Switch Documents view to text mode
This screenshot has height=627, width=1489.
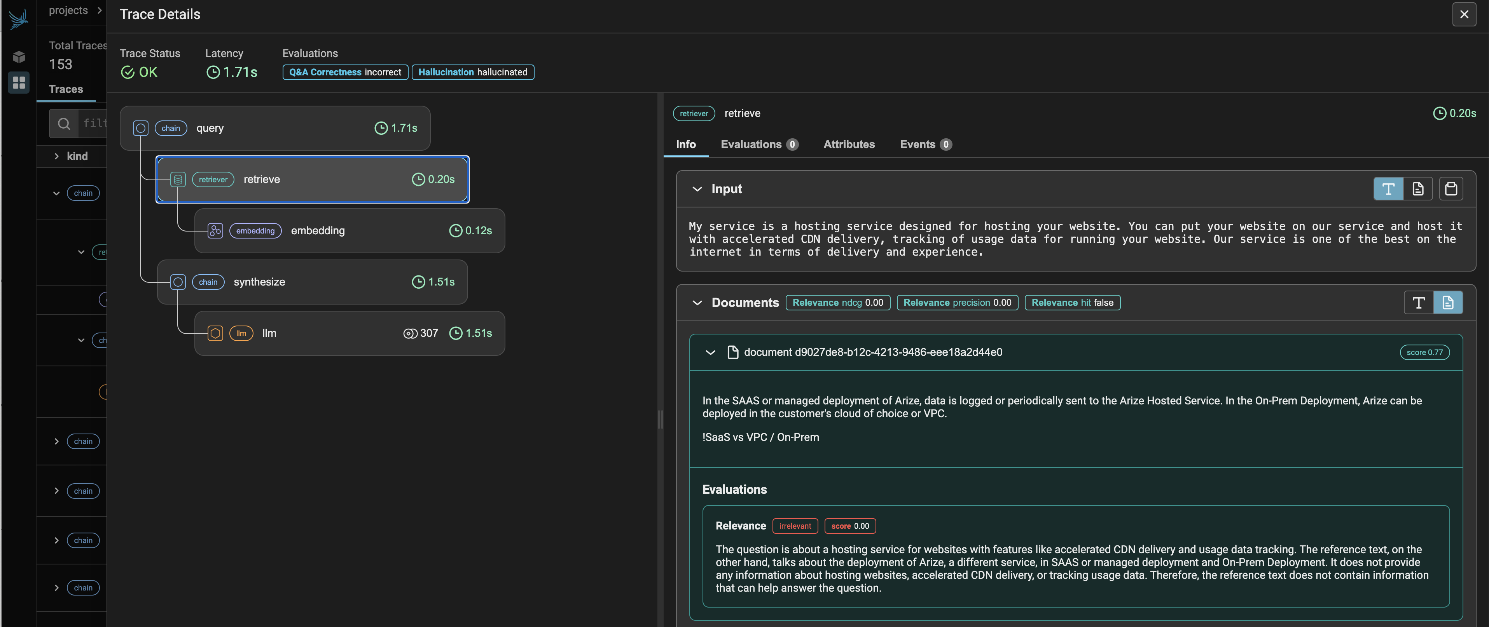tap(1419, 303)
